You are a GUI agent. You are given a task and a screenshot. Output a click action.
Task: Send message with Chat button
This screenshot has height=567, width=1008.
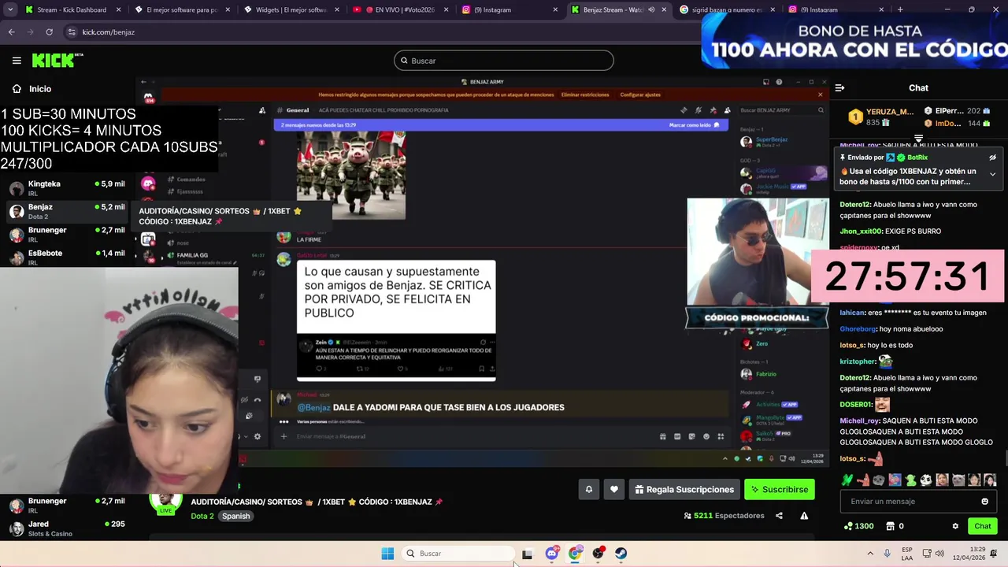click(983, 526)
